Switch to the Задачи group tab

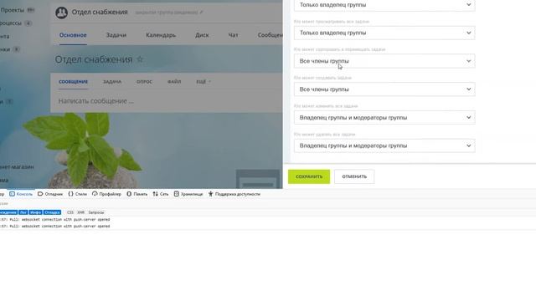coord(116,35)
